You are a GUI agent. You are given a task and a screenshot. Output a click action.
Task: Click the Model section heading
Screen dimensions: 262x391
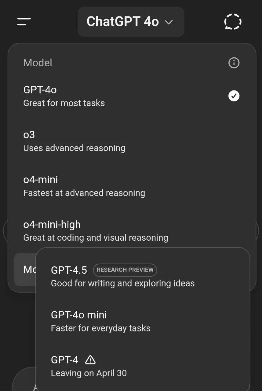pos(38,63)
